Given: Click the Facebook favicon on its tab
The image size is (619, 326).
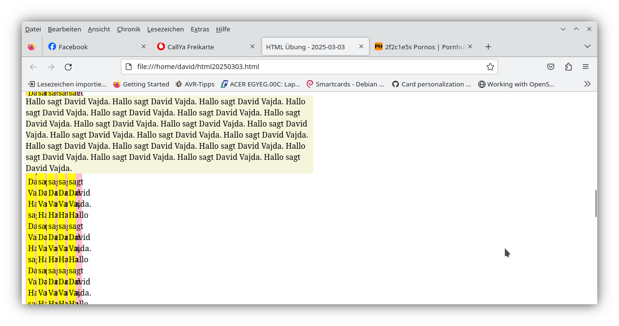Looking at the screenshot, I should 52,46.
